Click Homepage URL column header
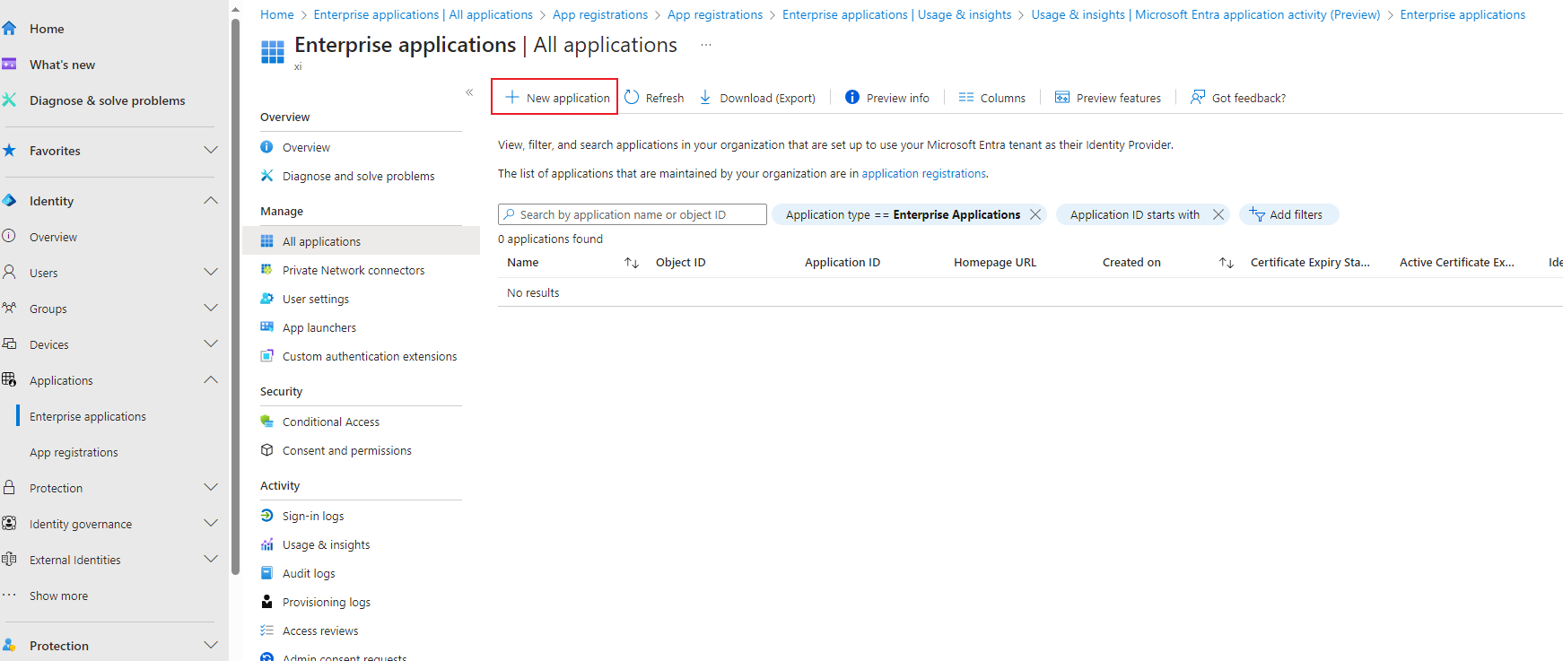The image size is (1563, 661). tap(994, 262)
